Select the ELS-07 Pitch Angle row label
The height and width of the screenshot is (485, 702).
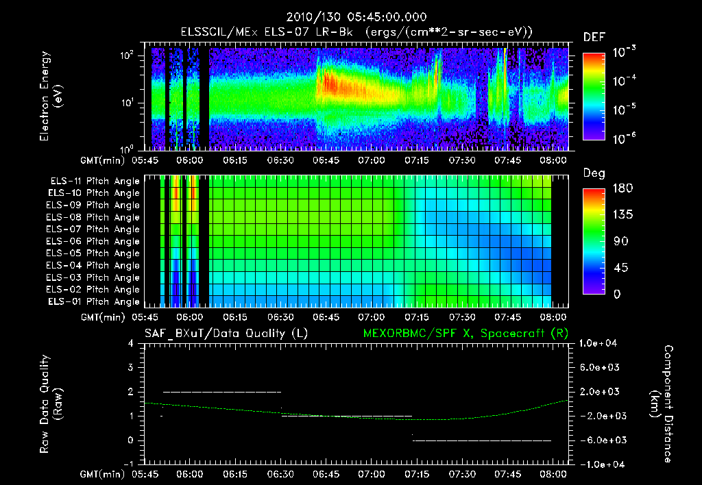point(93,229)
